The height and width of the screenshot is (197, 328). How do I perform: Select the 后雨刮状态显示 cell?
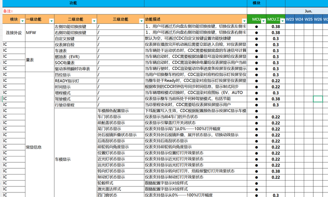[121, 141]
